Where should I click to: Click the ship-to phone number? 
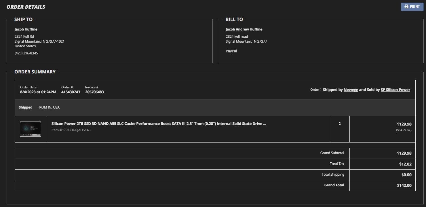[x=26, y=53]
